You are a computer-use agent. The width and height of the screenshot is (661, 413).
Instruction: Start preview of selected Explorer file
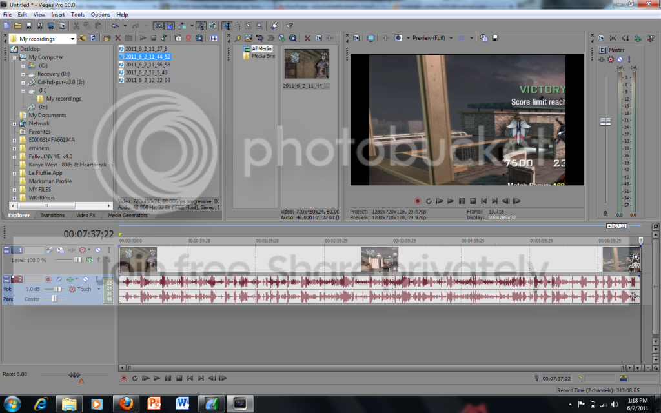pyautogui.click(x=143, y=38)
